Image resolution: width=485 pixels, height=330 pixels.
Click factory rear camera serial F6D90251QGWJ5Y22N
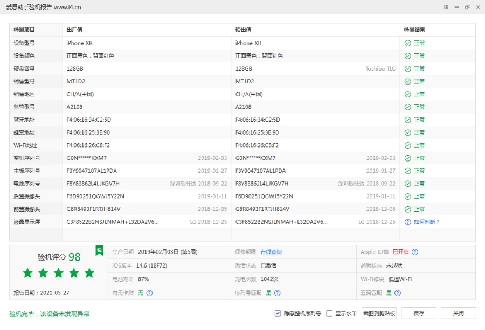pyautogui.click(x=95, y=196)
